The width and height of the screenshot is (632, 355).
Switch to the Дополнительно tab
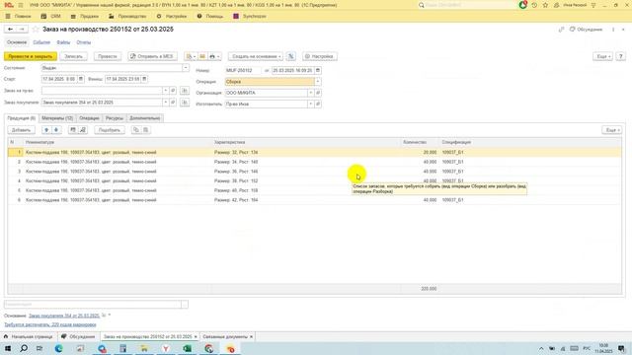[x=145, y=118]
